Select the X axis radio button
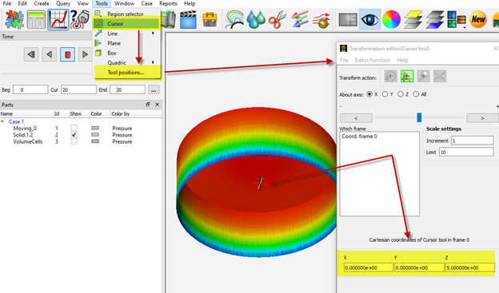 click(369, 94)
